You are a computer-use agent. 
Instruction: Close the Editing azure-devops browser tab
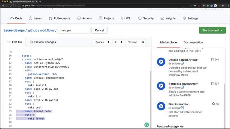36,1
